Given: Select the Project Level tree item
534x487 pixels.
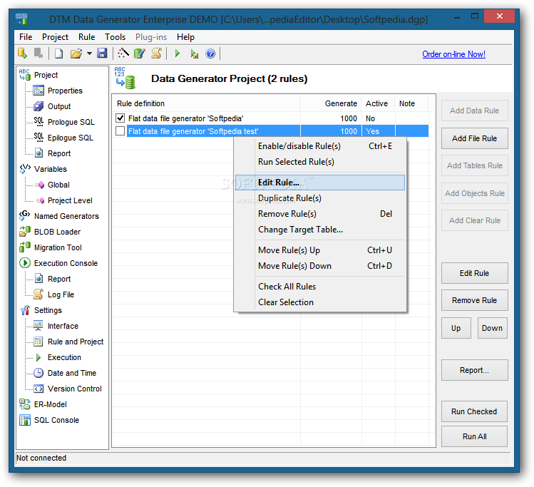Looking at the screenshot, I should tap(70, 200).
